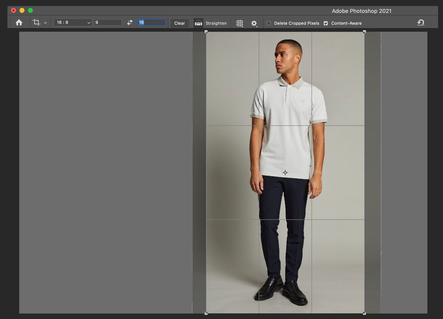Enable Delete Cropped Pixels checkbox
443x319 pixels.
(269, 23)
